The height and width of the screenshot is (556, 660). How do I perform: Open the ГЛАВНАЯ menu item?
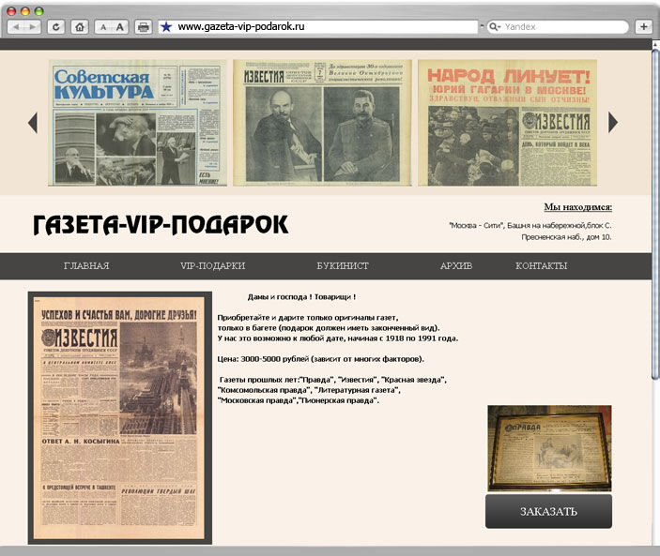coord(86,265)
